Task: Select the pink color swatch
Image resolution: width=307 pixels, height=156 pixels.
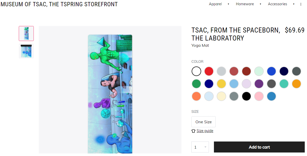Action: pos(259,96)
